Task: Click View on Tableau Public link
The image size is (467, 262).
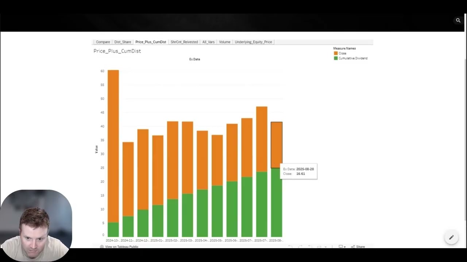Action: tap(121, 247)
